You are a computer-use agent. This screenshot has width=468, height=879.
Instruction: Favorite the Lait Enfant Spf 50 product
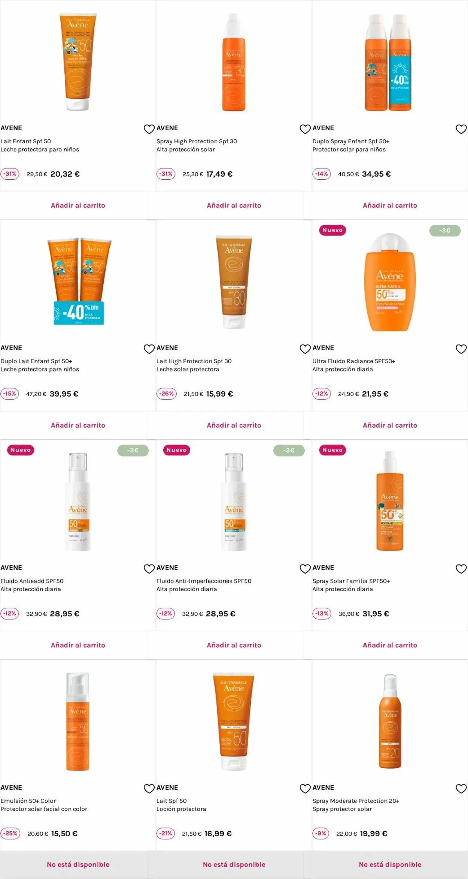pyautogui.click(x=149, y=129)
